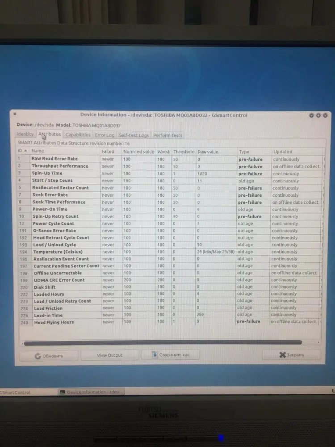Select the Power Cycle Count row
The image size is (335, 447).
click(170, 223)
